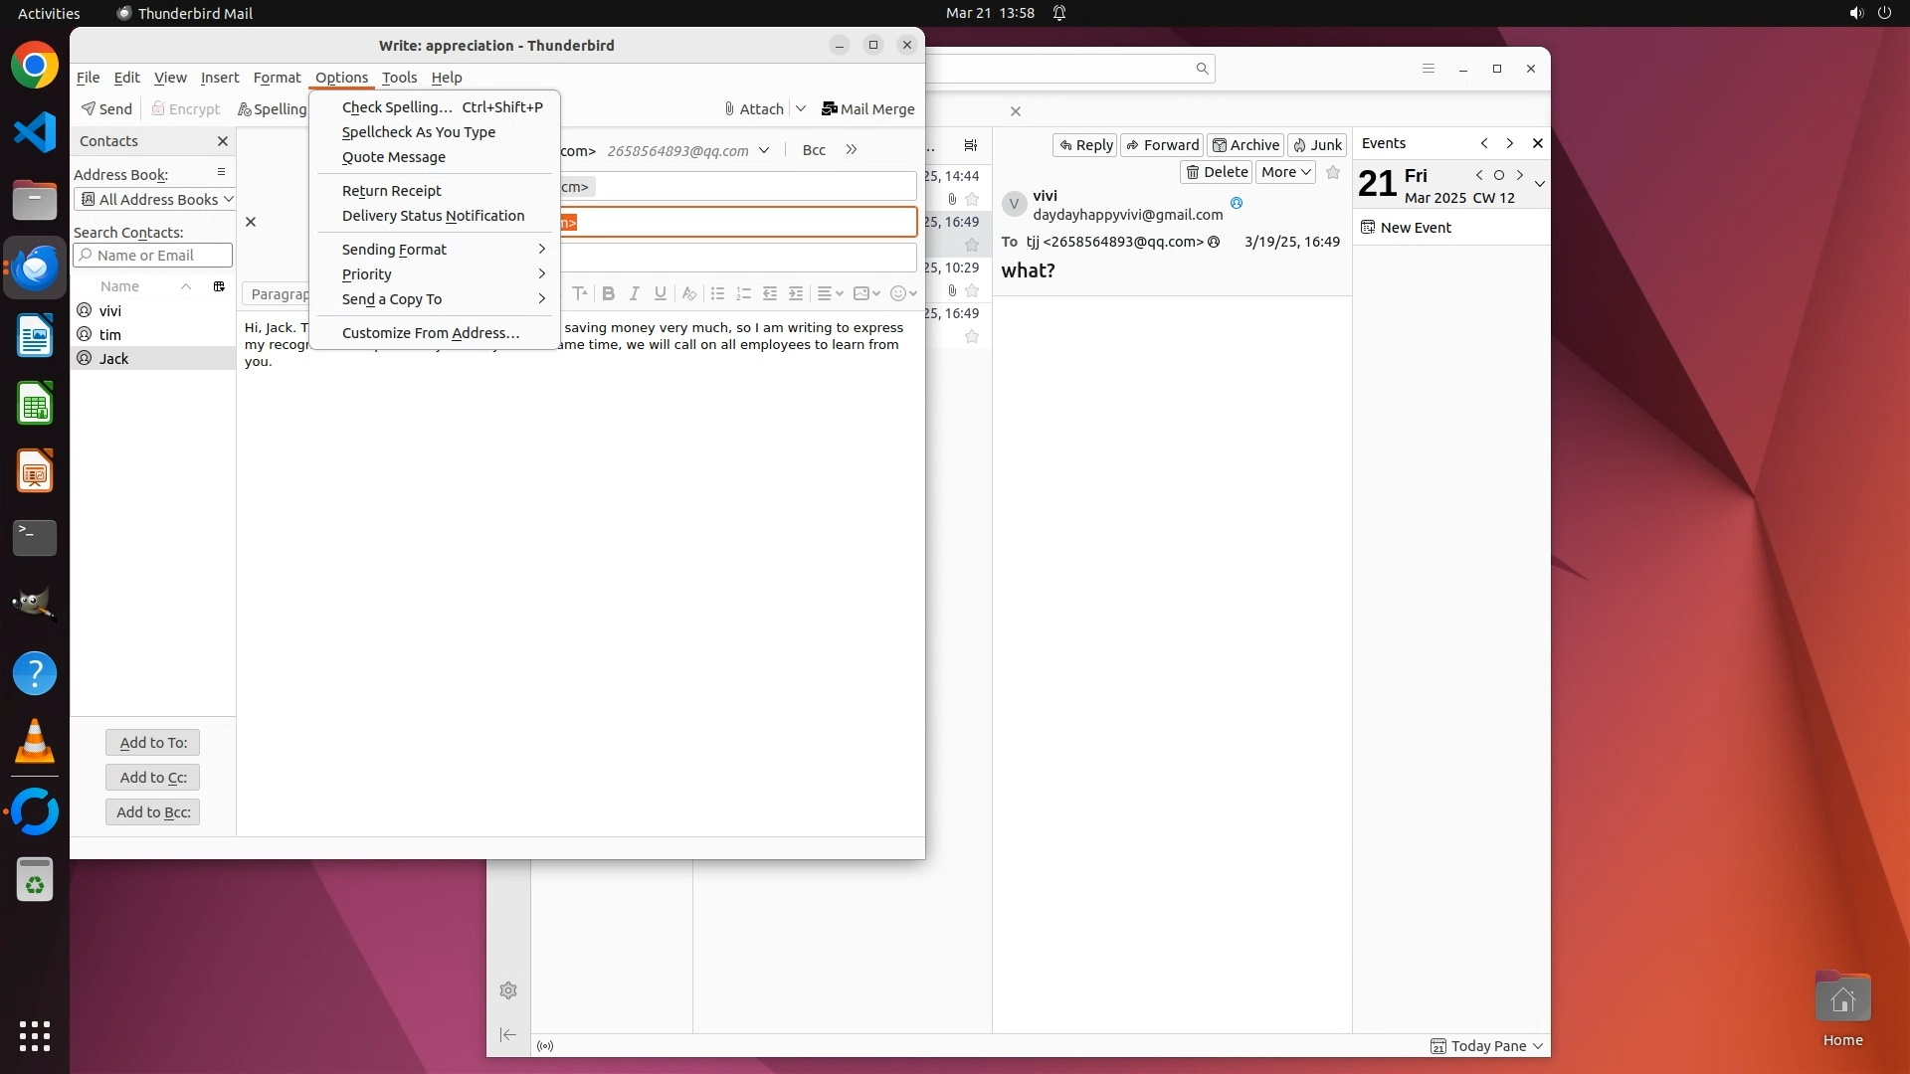Image resolution: width=1910 pixels, height=1074 pixels.
Task: Click the underline formatting icon
Action: tap(660, 293)
